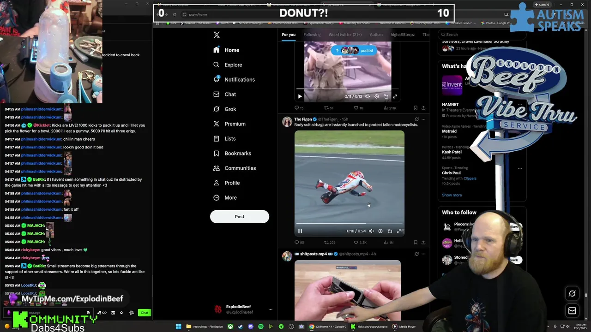Enter fullscreen on the top video
This screenshot has width=591, height=332.
pyautogui.click(x=395, y=96)
